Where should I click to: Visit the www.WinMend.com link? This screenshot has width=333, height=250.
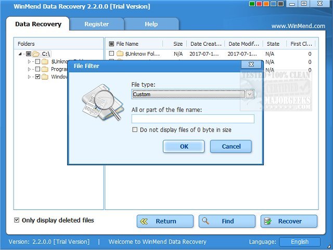coord(298,26)
